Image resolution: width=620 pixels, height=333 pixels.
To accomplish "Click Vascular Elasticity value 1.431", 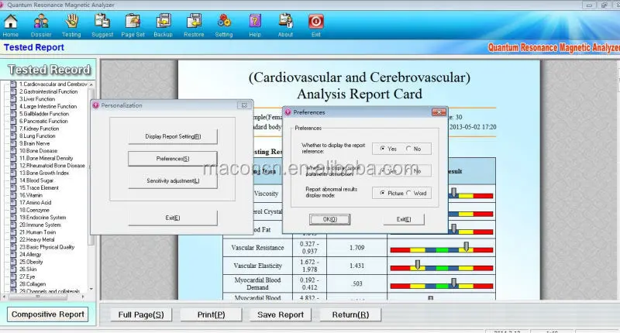I will pos(356,266).
